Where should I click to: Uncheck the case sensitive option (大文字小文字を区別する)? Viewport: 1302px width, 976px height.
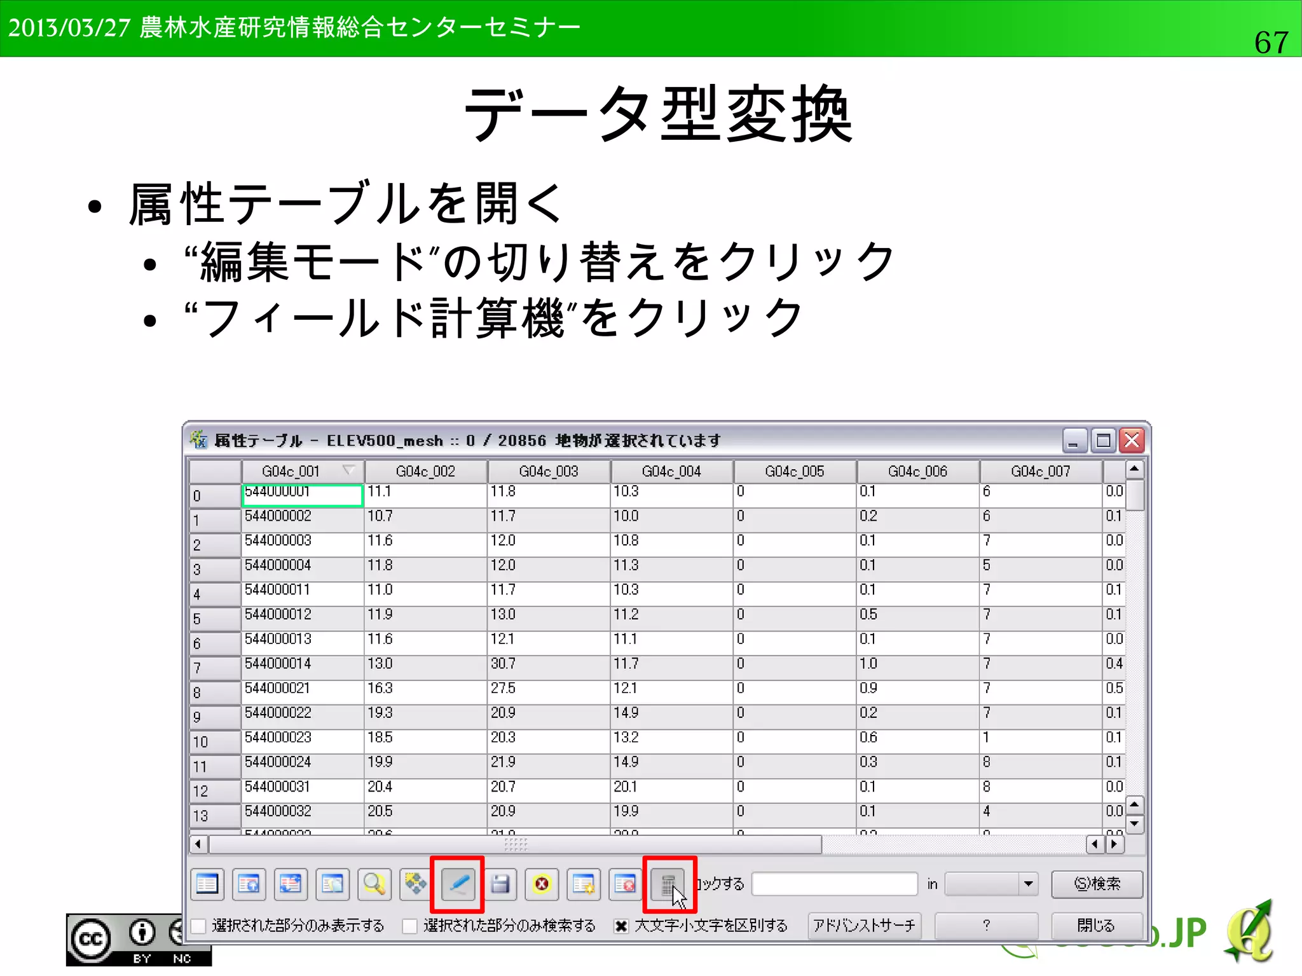tap(621, 926)
